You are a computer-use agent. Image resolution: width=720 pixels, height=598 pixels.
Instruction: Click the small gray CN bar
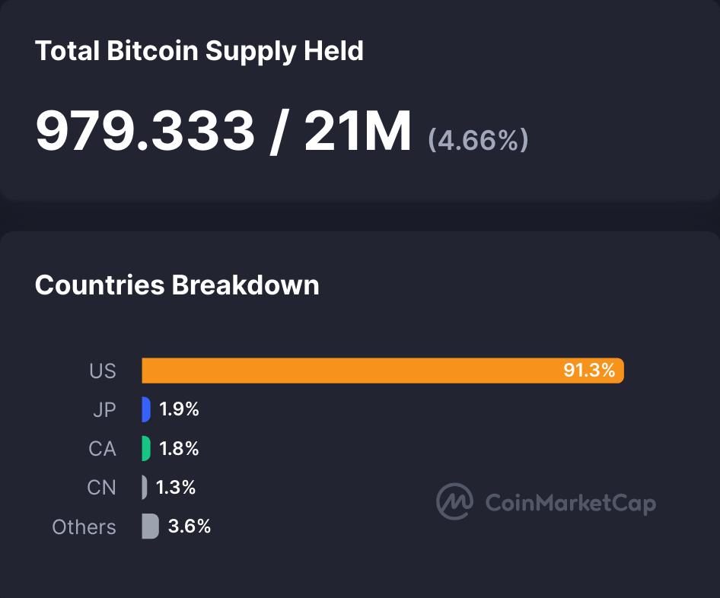(x=145, y=487)
